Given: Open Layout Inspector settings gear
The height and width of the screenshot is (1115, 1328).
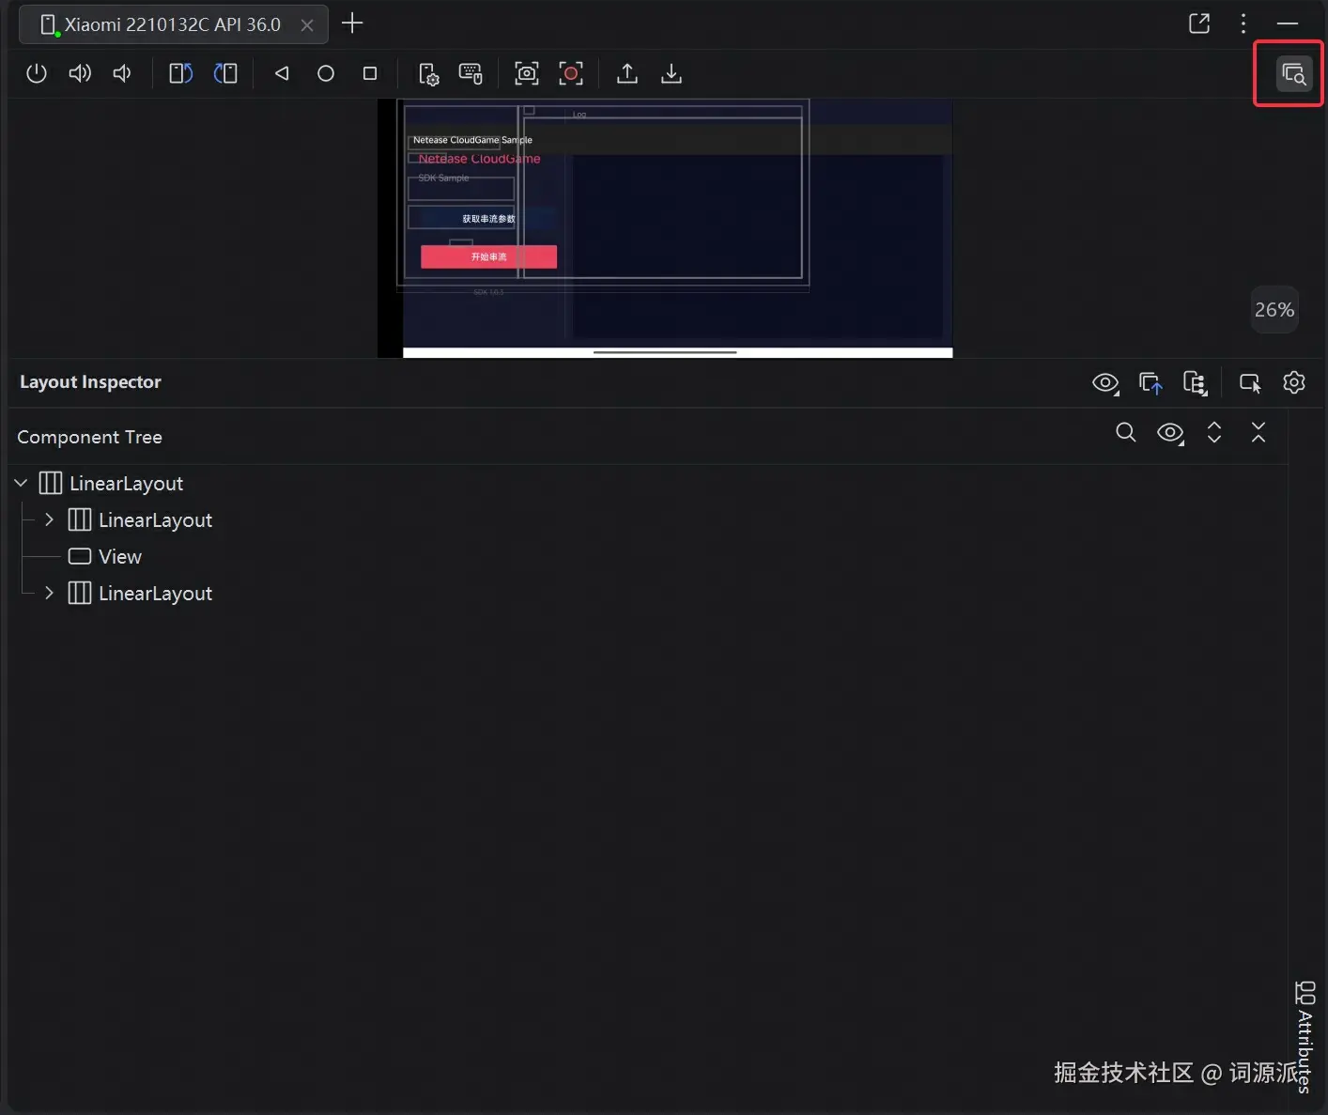Looking at the screenshot, I should tap(1294, 382).
